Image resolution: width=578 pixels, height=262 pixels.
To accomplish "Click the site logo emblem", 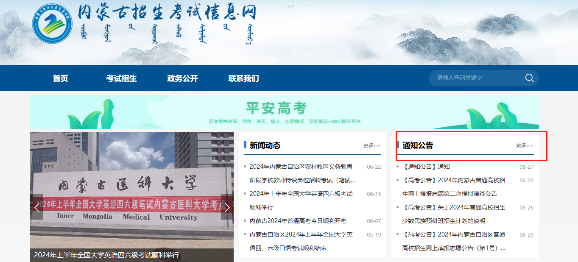I will click(53, 24).
